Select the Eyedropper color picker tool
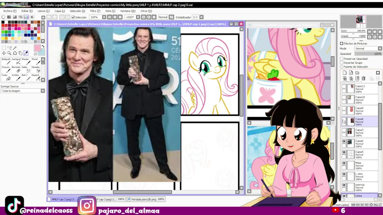This screenshot has height=215, width=383. click(x=26, y=53)
